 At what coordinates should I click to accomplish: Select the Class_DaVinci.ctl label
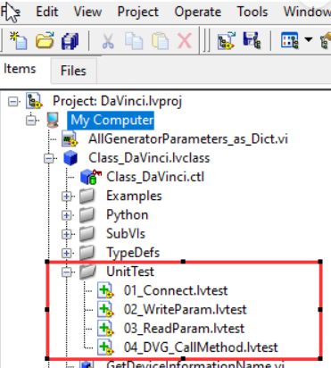tap(155, 177)
